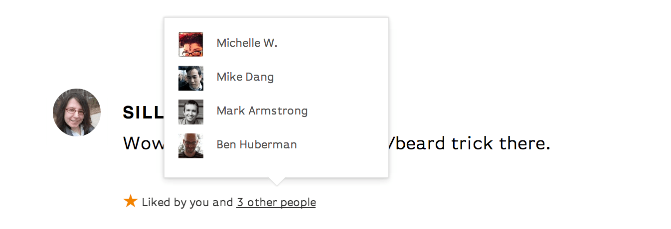Click Ben Huberman's name entry
This screenshot has width=671, height=229.
[x=256, y=145]
